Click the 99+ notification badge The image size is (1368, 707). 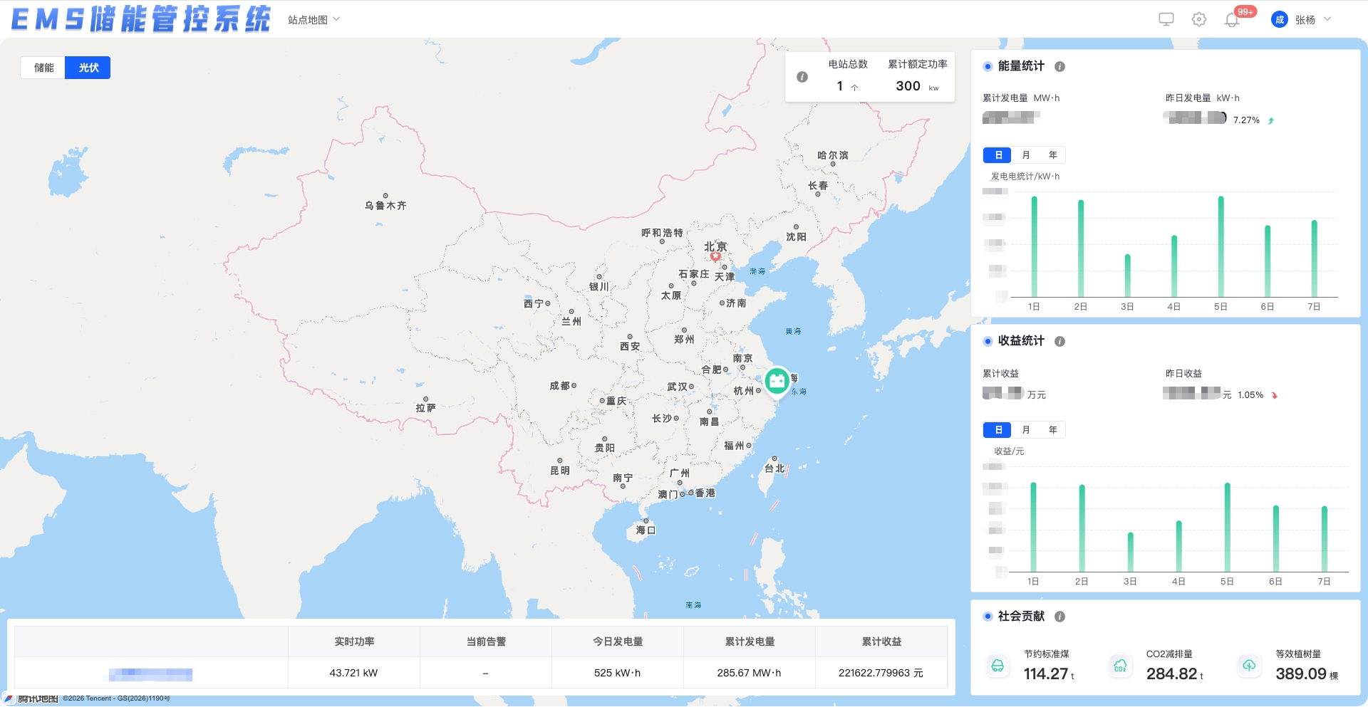1245,11
